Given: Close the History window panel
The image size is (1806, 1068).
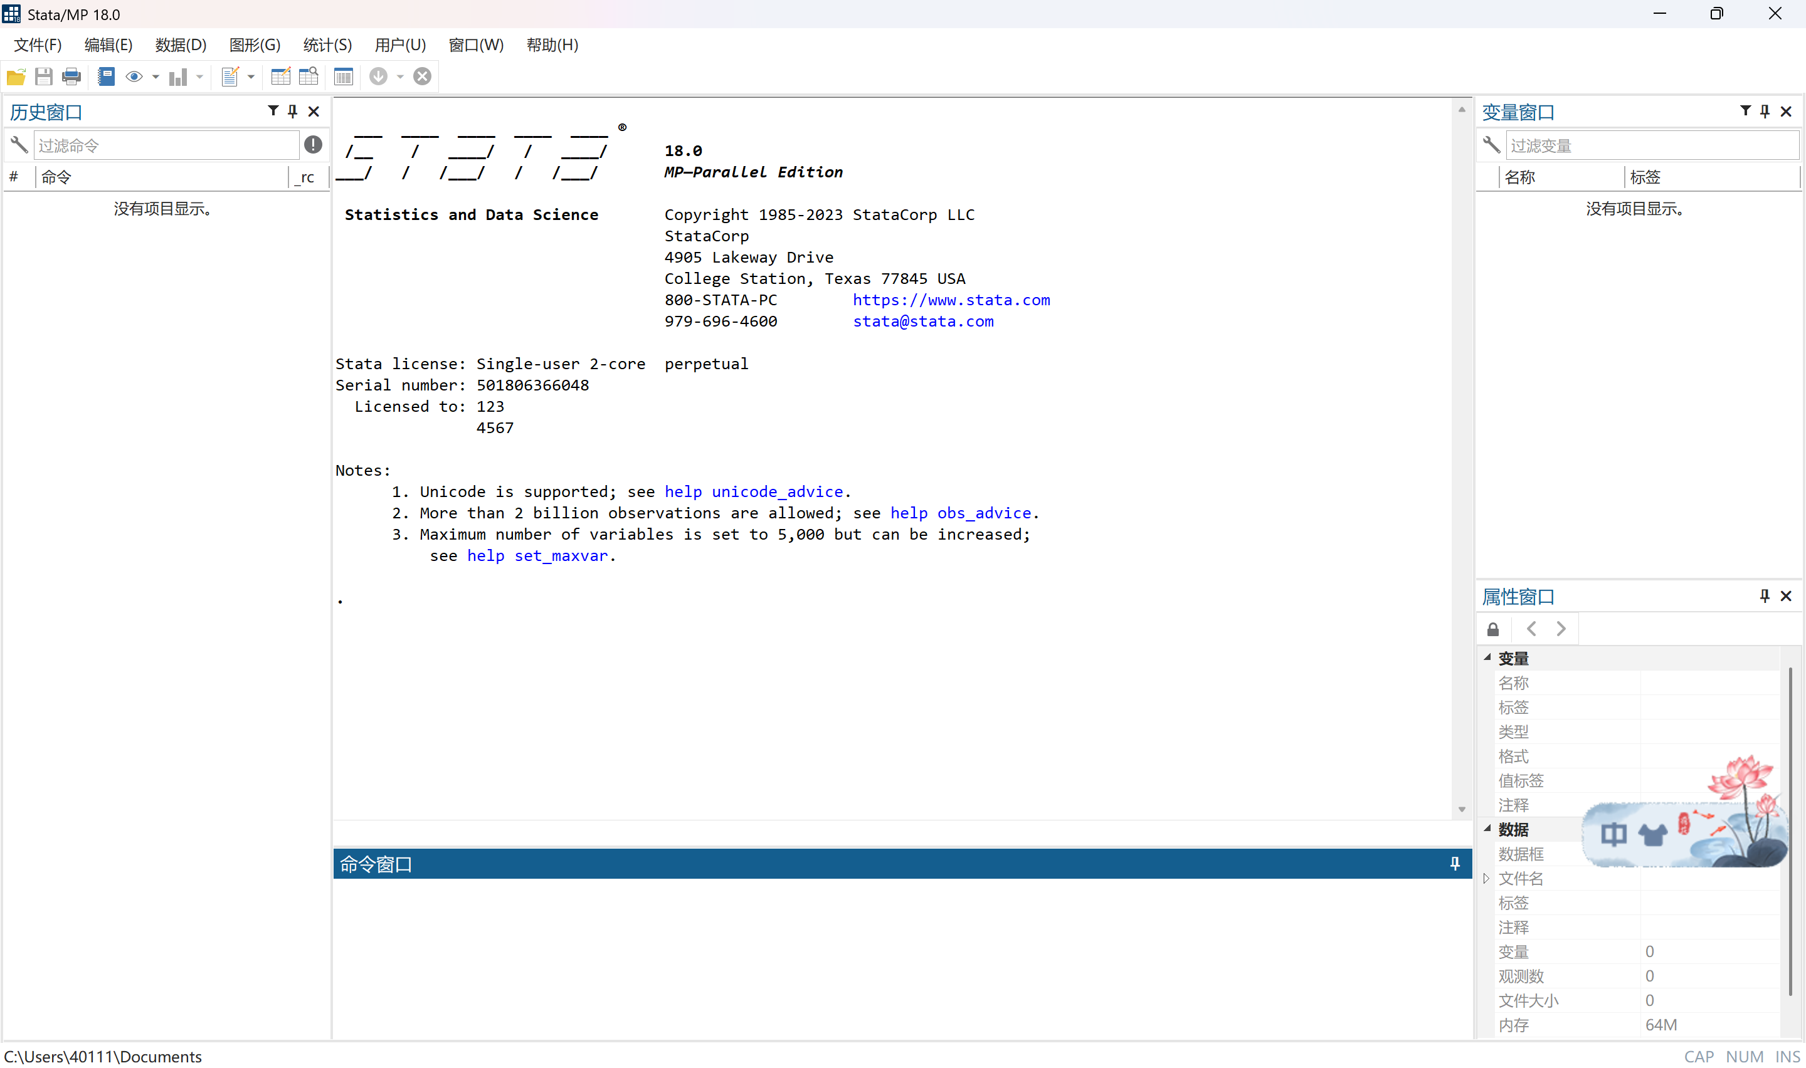Looking at the screenshot, I should (314, 111).
